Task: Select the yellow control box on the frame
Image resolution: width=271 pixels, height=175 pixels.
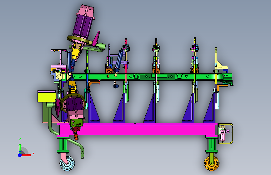Action: coord(47,97)
